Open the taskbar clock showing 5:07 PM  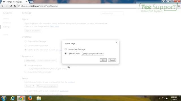pyautogui.click(x=174, y=98)
